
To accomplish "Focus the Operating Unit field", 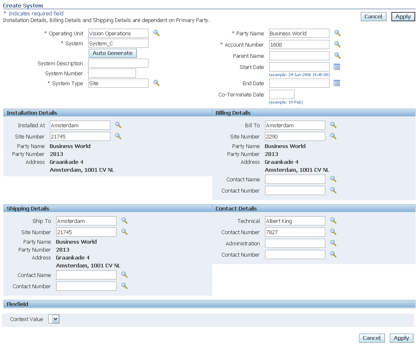I will (118, 33).
